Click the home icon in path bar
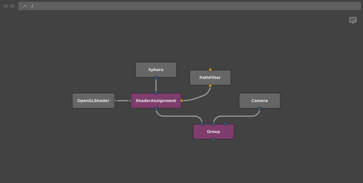The image size is (363, 183). (25, 6)
